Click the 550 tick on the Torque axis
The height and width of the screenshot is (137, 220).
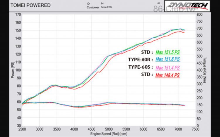click(x=199, y=49)
